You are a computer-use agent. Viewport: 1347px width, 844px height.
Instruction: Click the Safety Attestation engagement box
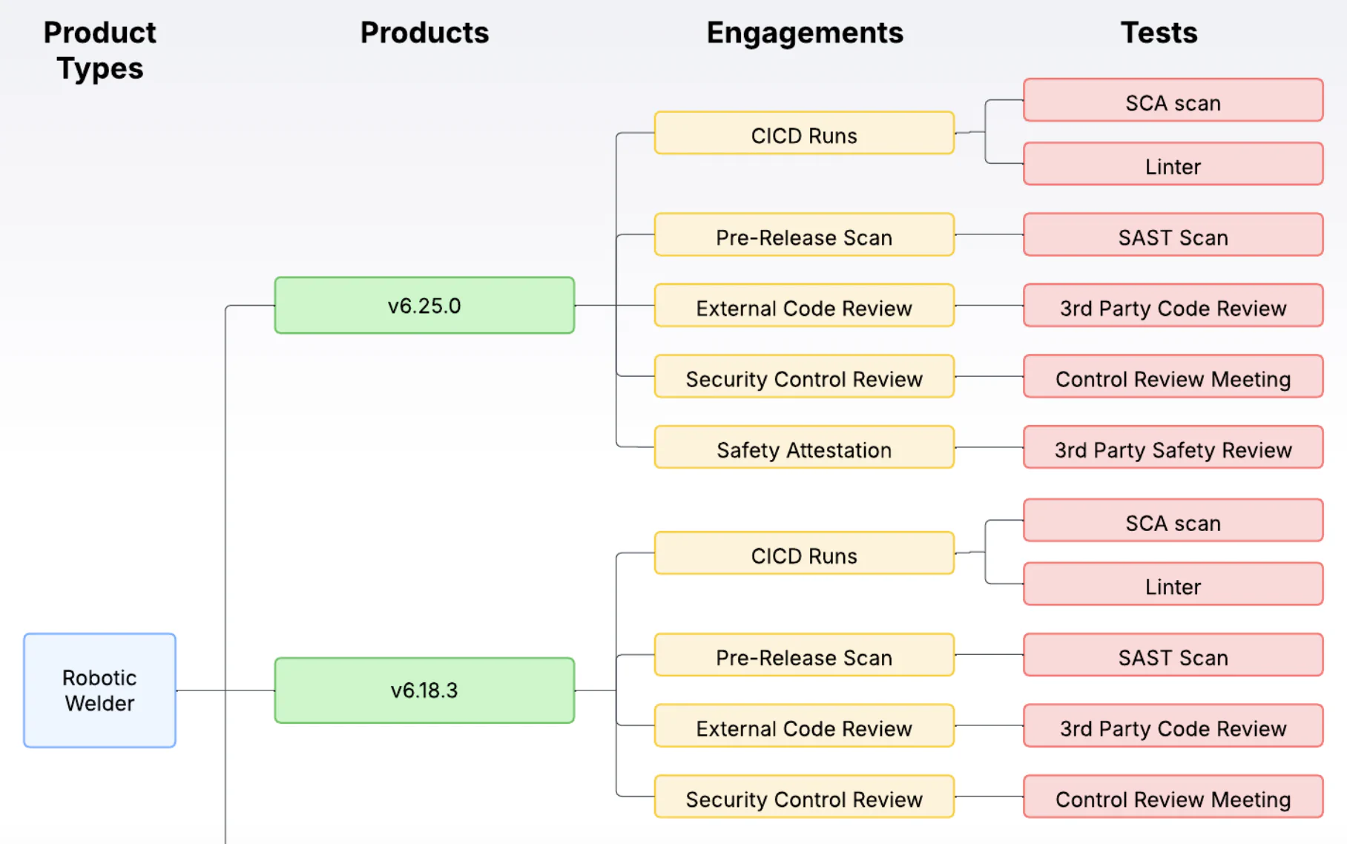pos(804,449)
